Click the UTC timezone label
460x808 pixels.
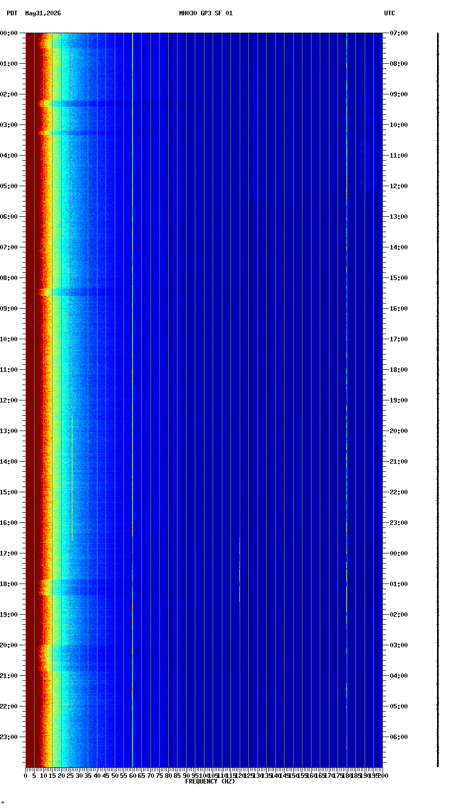(390, 13)
